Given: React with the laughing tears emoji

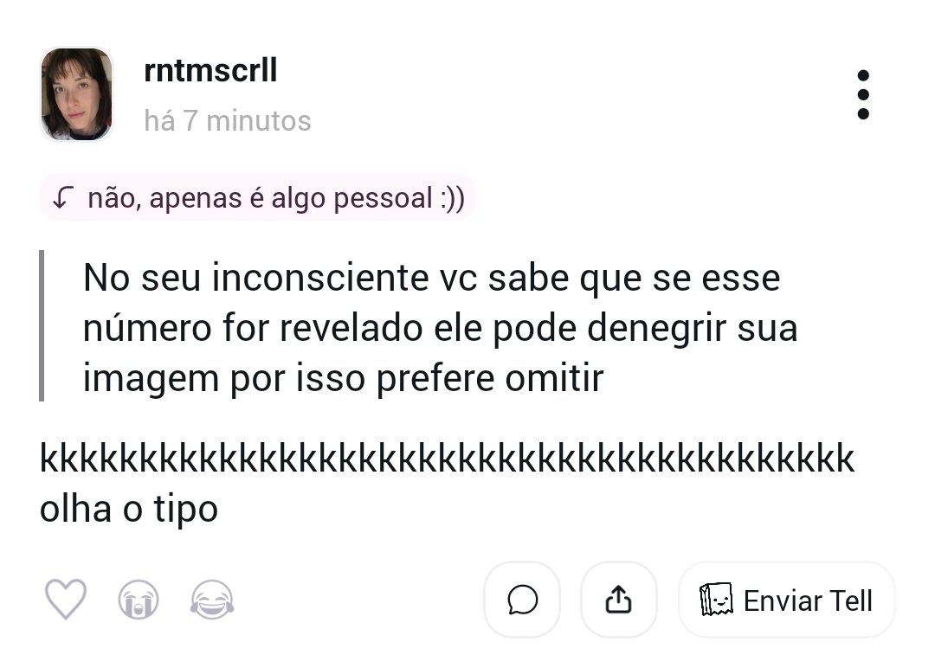Looking at the screenshot, I should tap(212, 600).
